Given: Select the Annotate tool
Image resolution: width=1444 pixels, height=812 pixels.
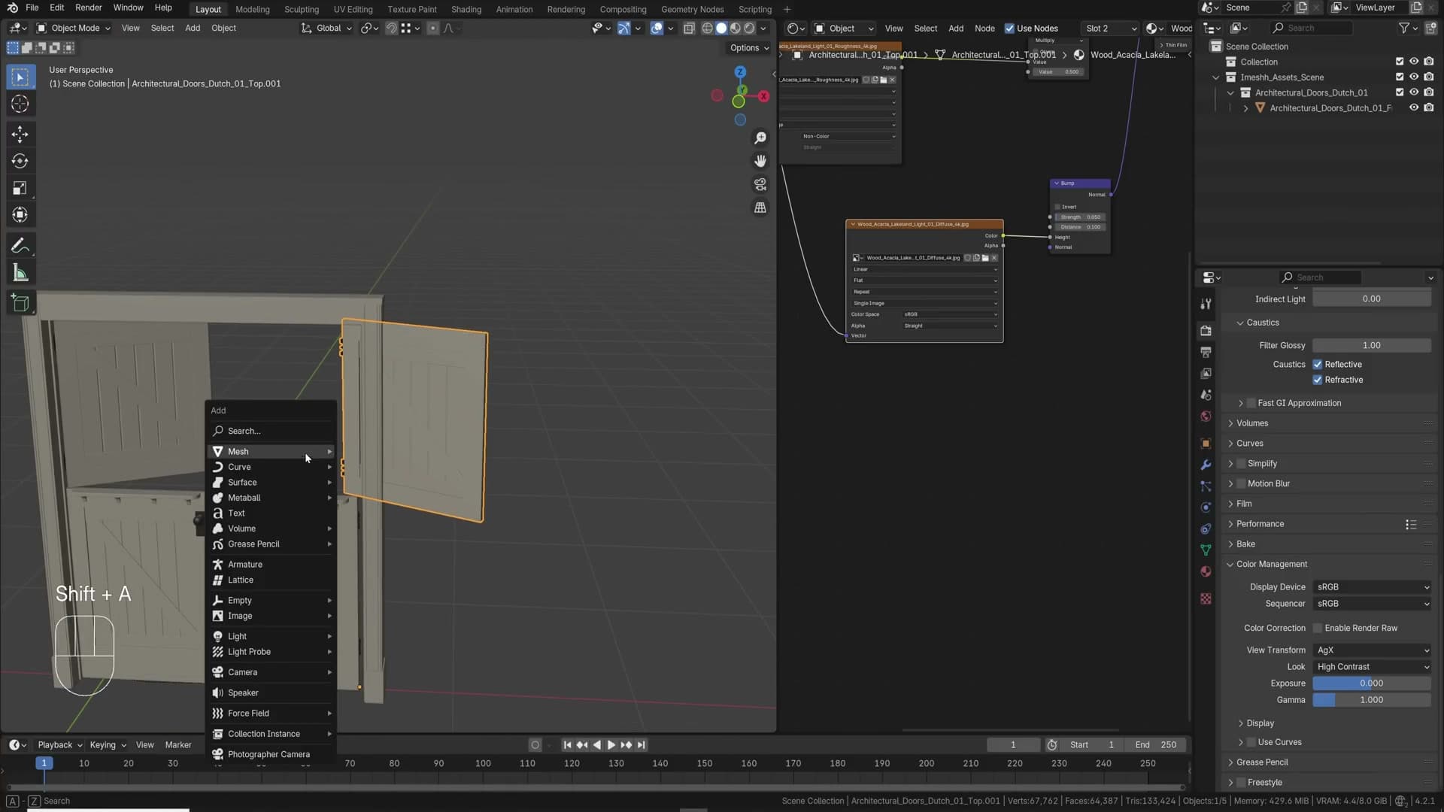Looking at the screenshot, I should pyautogui.click(x=20, y=246).
